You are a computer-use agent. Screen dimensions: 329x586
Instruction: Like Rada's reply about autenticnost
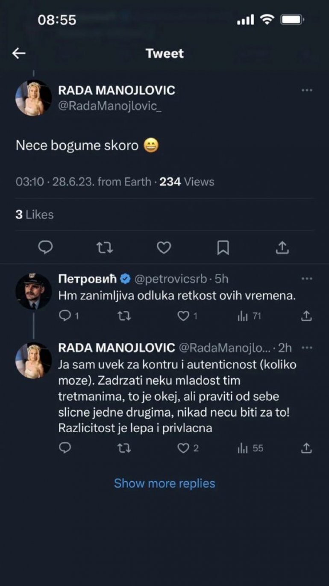tap(184, 448)
